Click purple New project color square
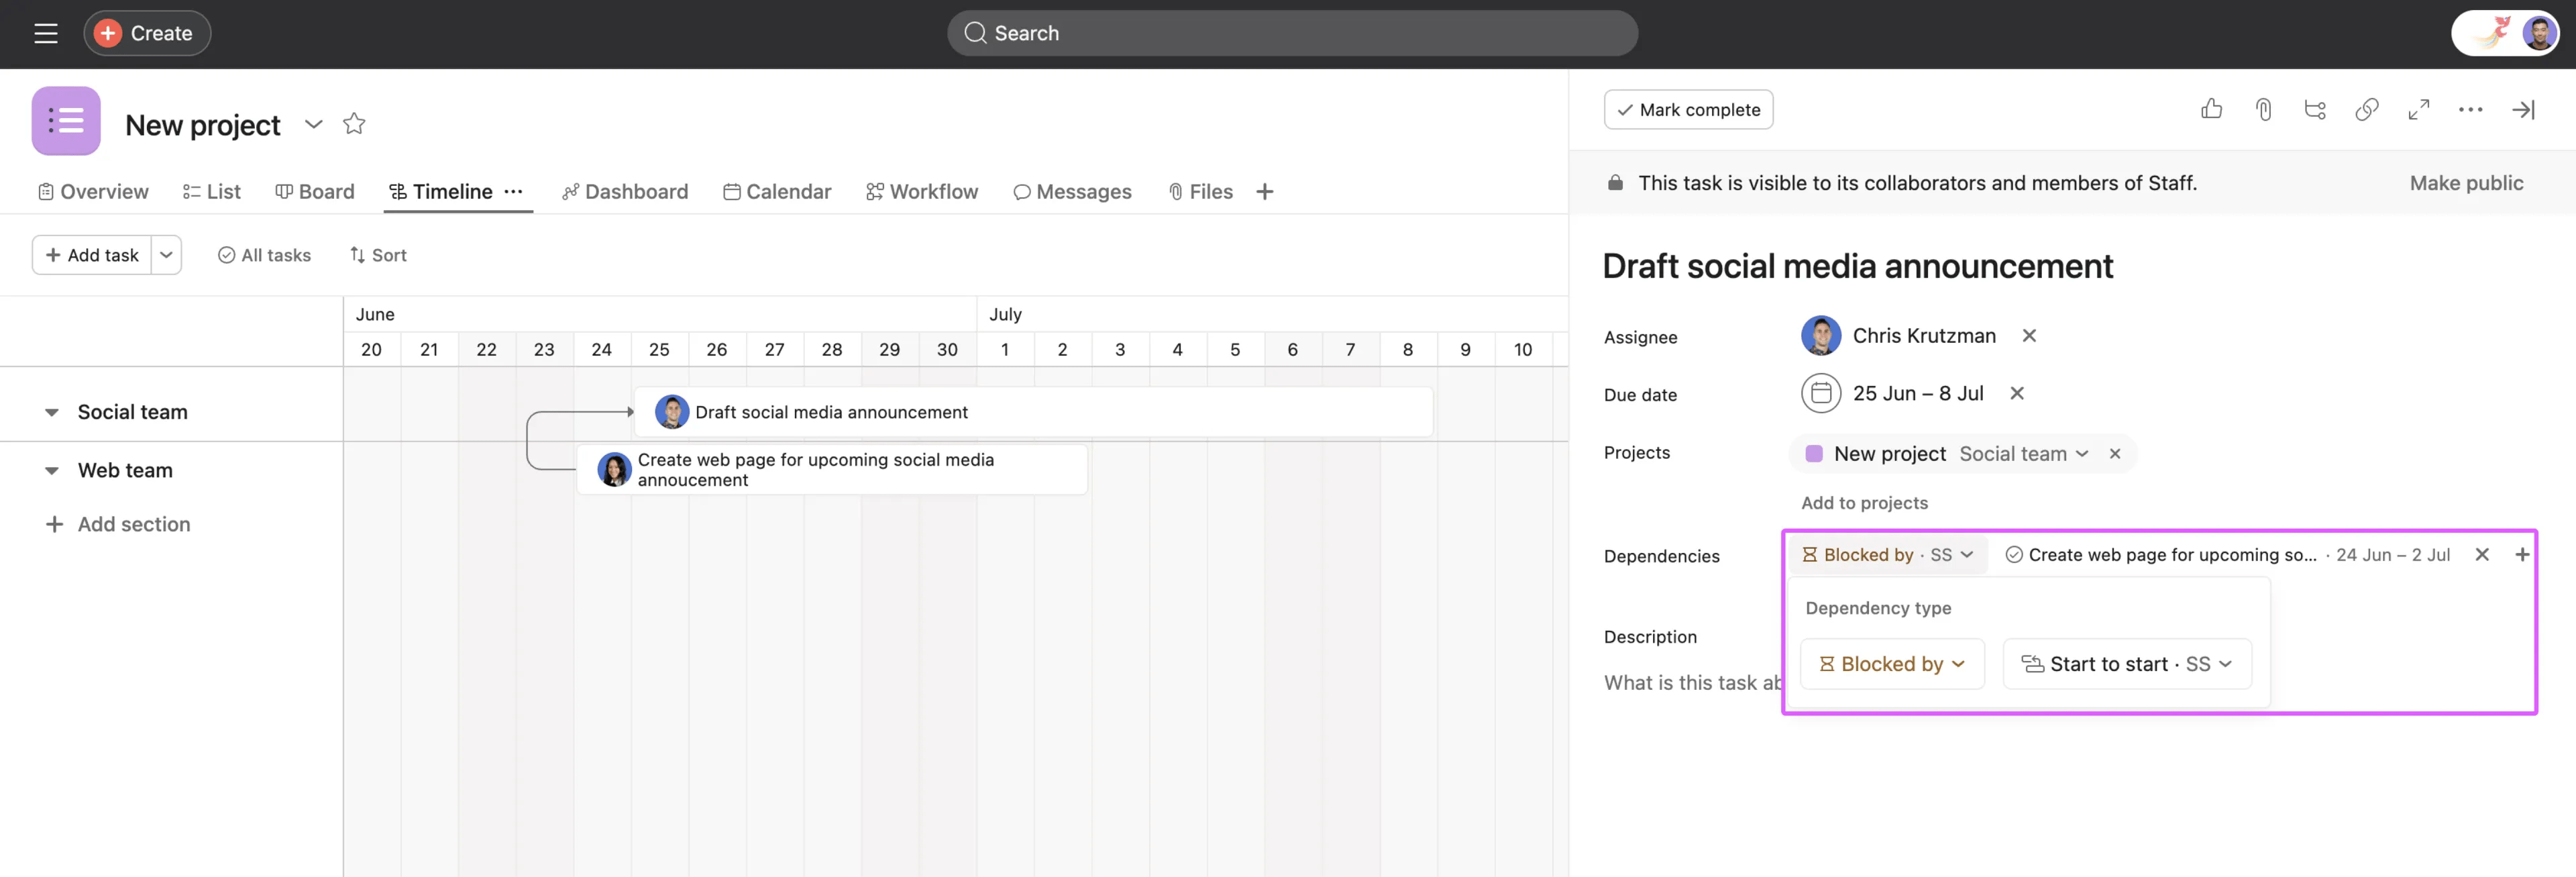This screenshot has width=2576, height=877. 1813,453
